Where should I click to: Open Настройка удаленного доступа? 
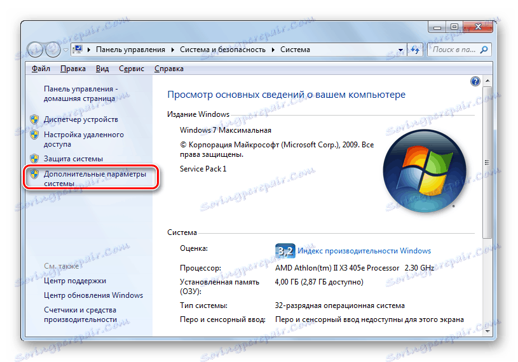(x=84, y=139)
